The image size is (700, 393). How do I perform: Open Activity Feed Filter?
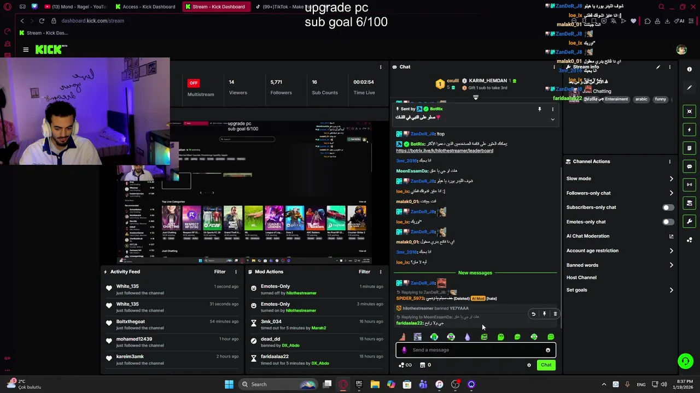pyautogui.click(x=220, y=272)
